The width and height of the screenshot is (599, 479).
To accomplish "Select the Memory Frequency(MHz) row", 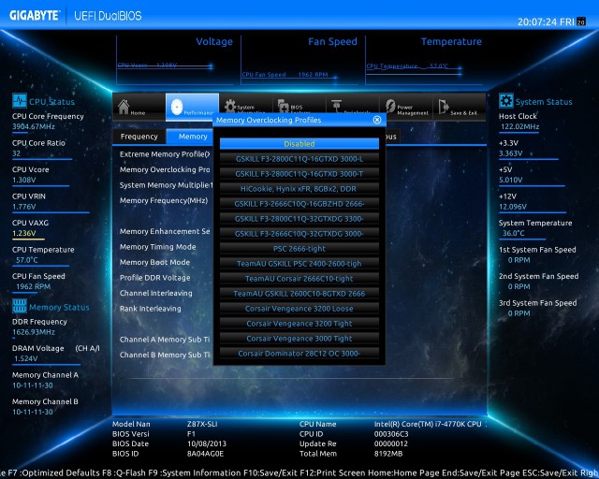I will coord(164,200).
